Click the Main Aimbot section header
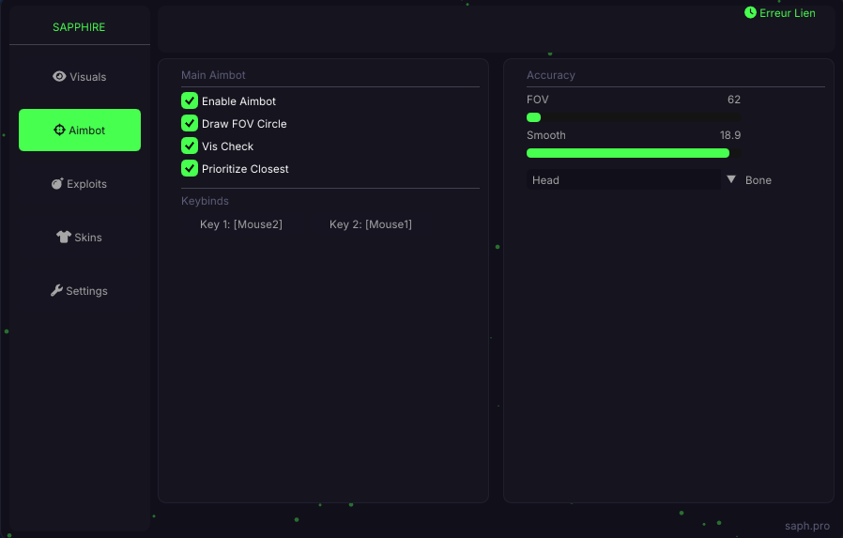This screenshot has height=538, width=843. [213, 75]
